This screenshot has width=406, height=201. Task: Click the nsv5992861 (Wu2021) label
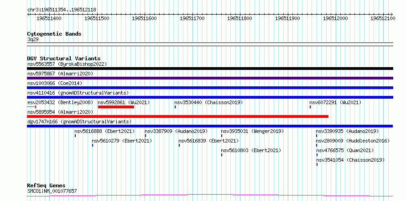(x=124, y=102)
